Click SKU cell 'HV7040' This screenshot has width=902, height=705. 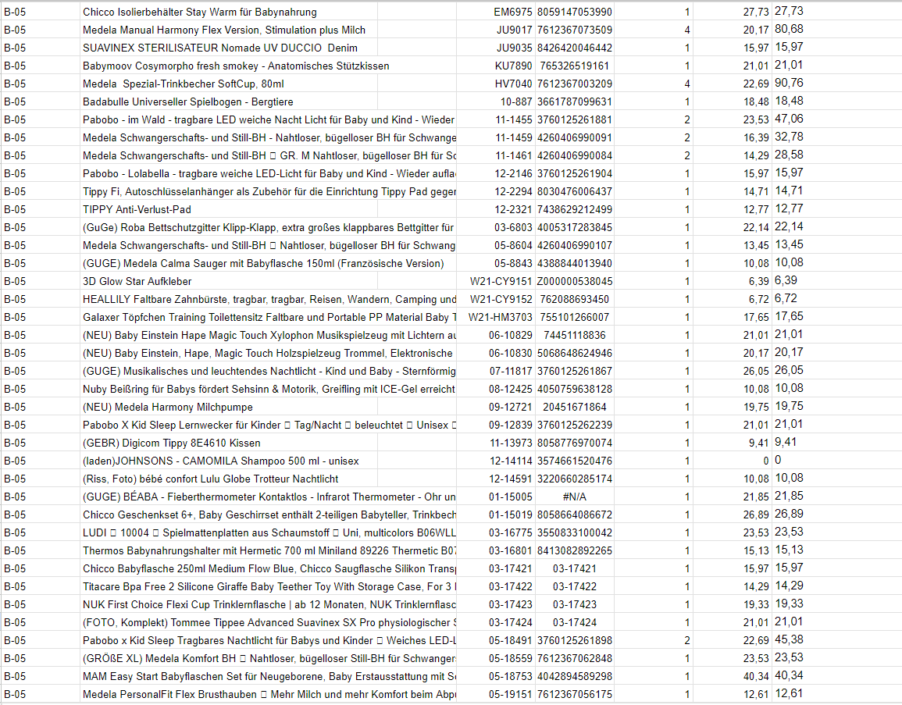pos(496,84)
